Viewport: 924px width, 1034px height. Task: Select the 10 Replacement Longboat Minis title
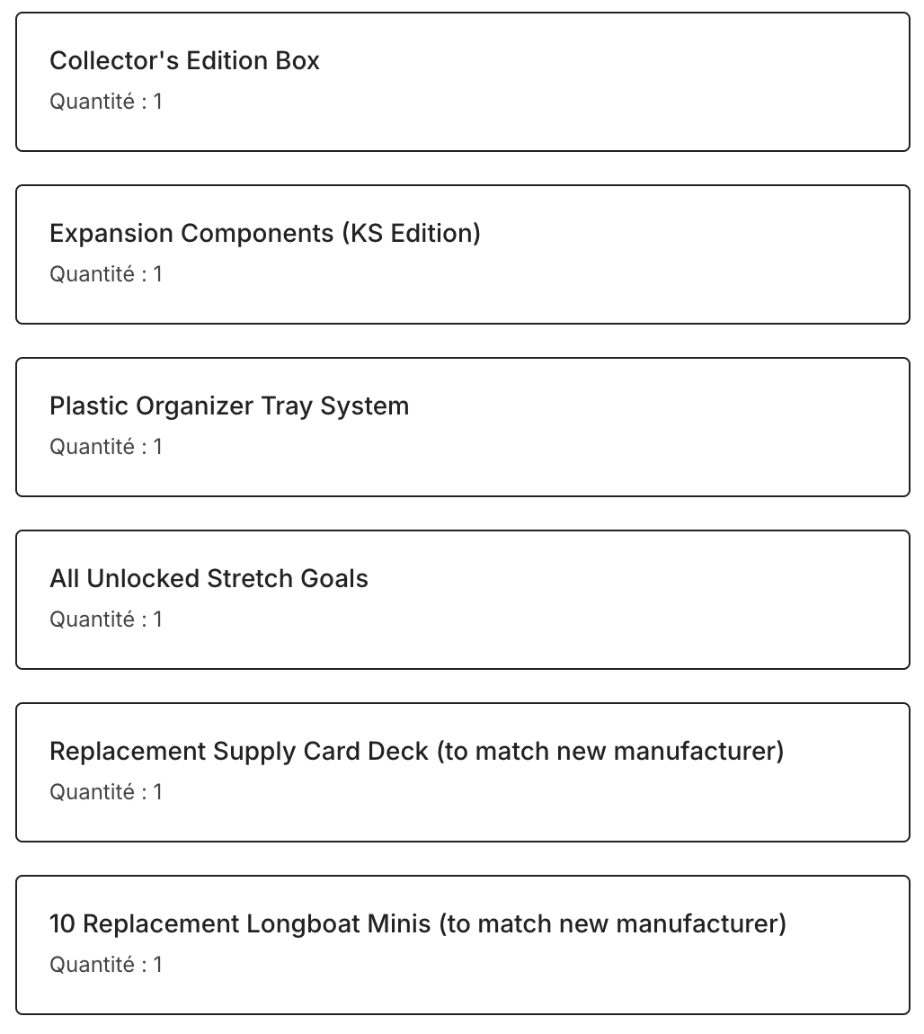(x=240, y=923)
